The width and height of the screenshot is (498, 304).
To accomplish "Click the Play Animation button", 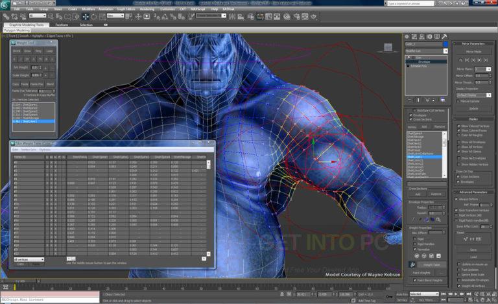I will (x=456, y=294).
